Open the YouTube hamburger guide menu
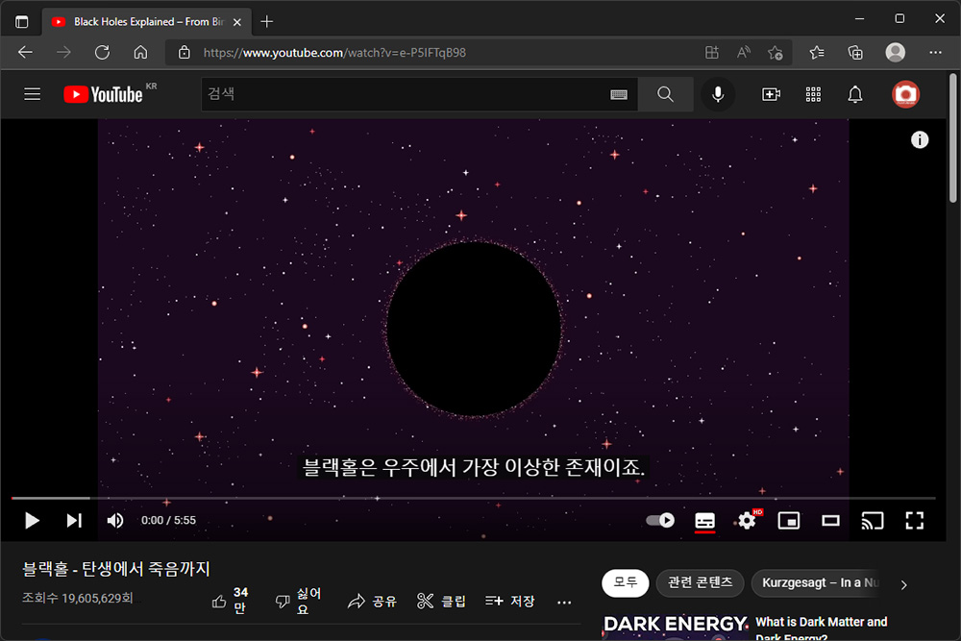The width and height of the screenshot is (961, 641). click(32, 94)
